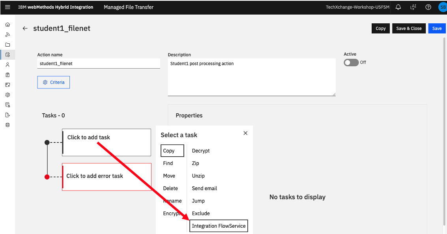Image resolution: width=447 pixels, height=234 pixels.
Task: Open the file export icon in sidebar
Action: 8,115
